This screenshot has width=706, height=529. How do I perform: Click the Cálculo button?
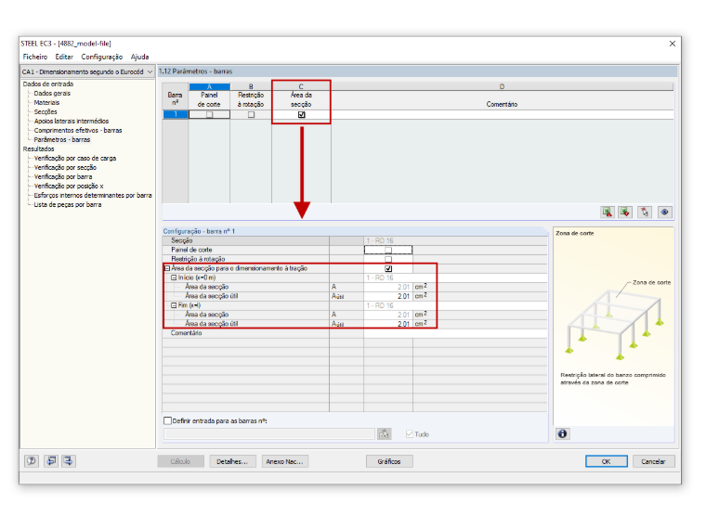[180, 461]
